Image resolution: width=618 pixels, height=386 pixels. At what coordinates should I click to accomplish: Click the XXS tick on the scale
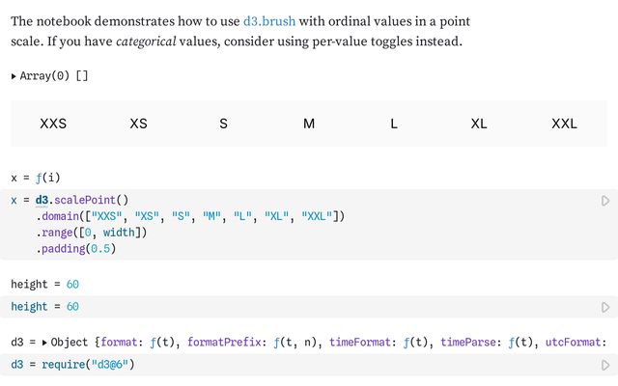click(54, 124)
